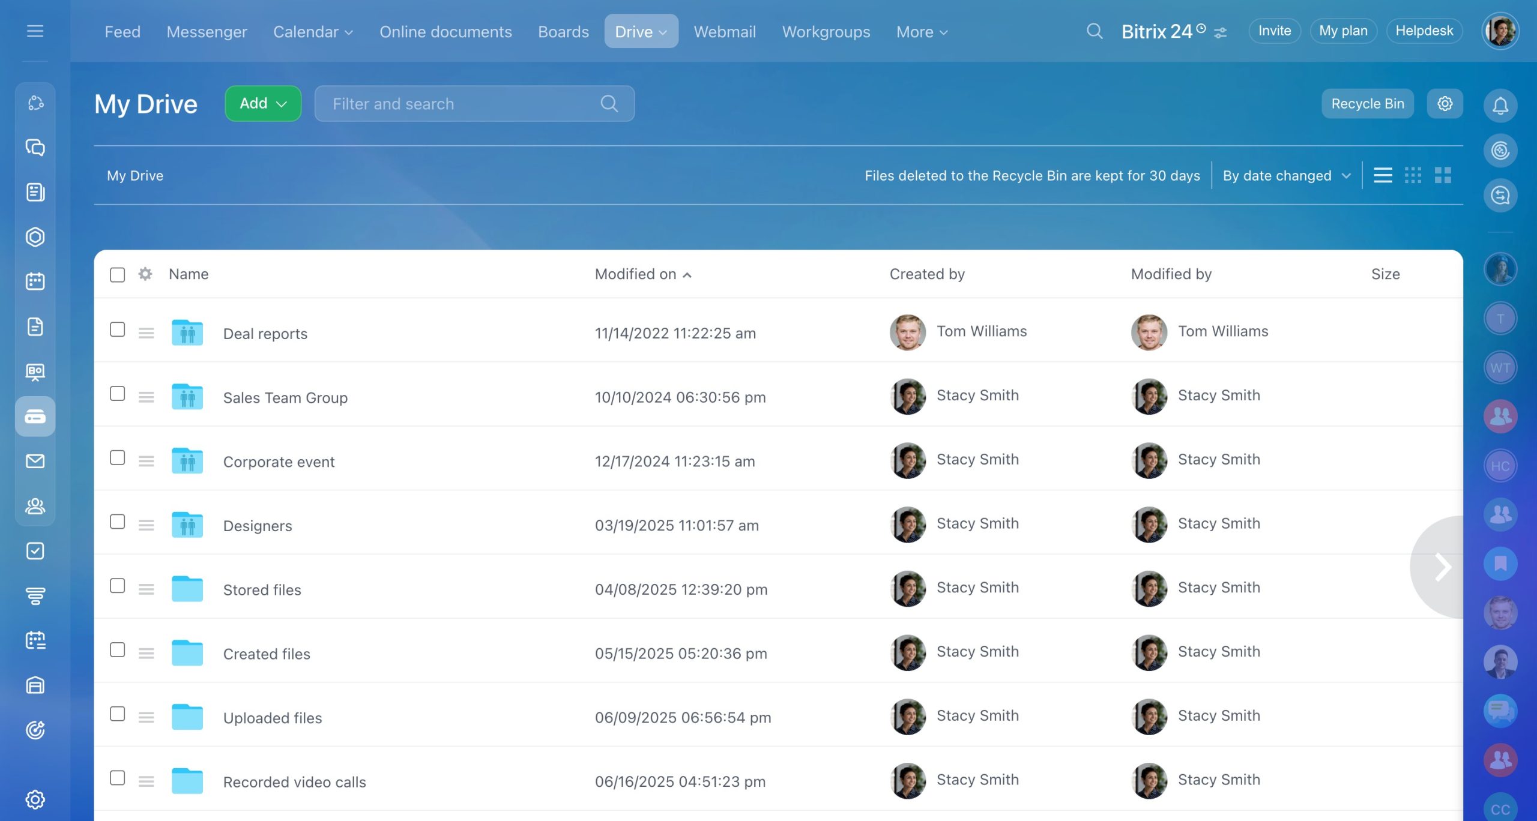Tick the Stored files checkbox
The image size is (1537, 821).
point(118,586)
